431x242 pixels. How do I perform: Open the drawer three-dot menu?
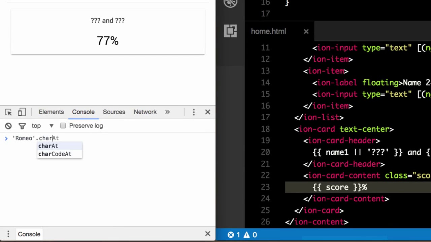8,234
